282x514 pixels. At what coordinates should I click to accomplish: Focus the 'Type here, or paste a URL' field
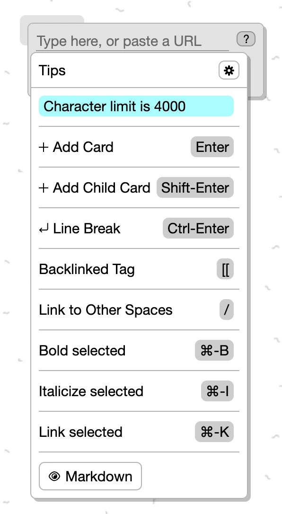pos(132,41)
